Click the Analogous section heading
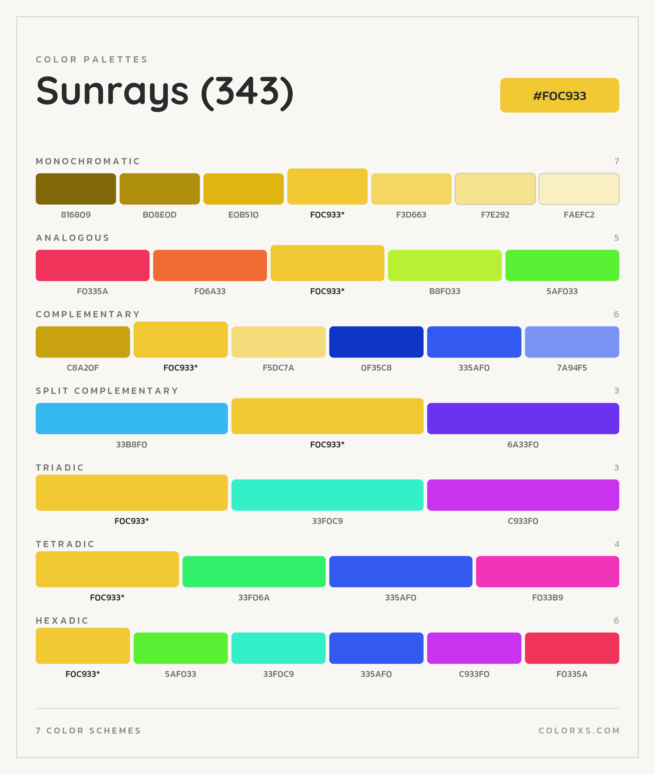The height and width of the screenshot is (774, 655). [72, 238]
